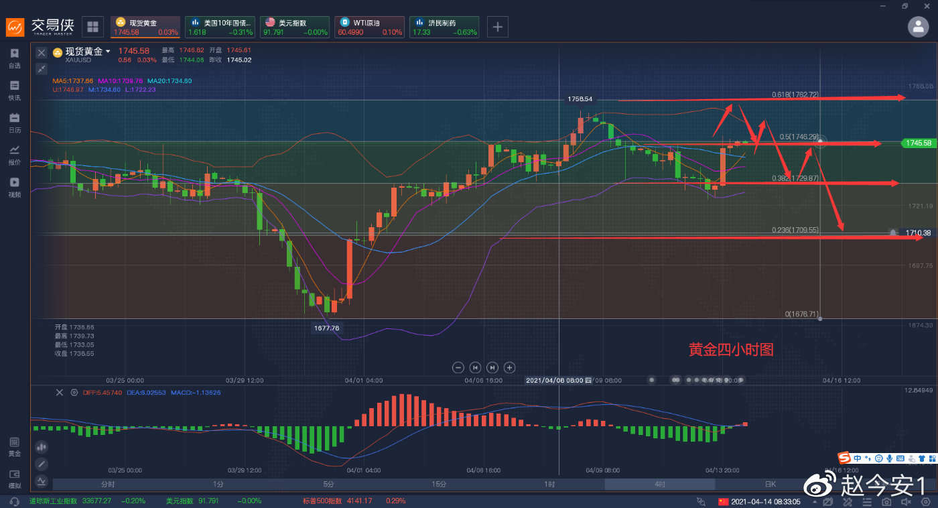
Task: Click the 1758.54 high price label
Action: 580,99
